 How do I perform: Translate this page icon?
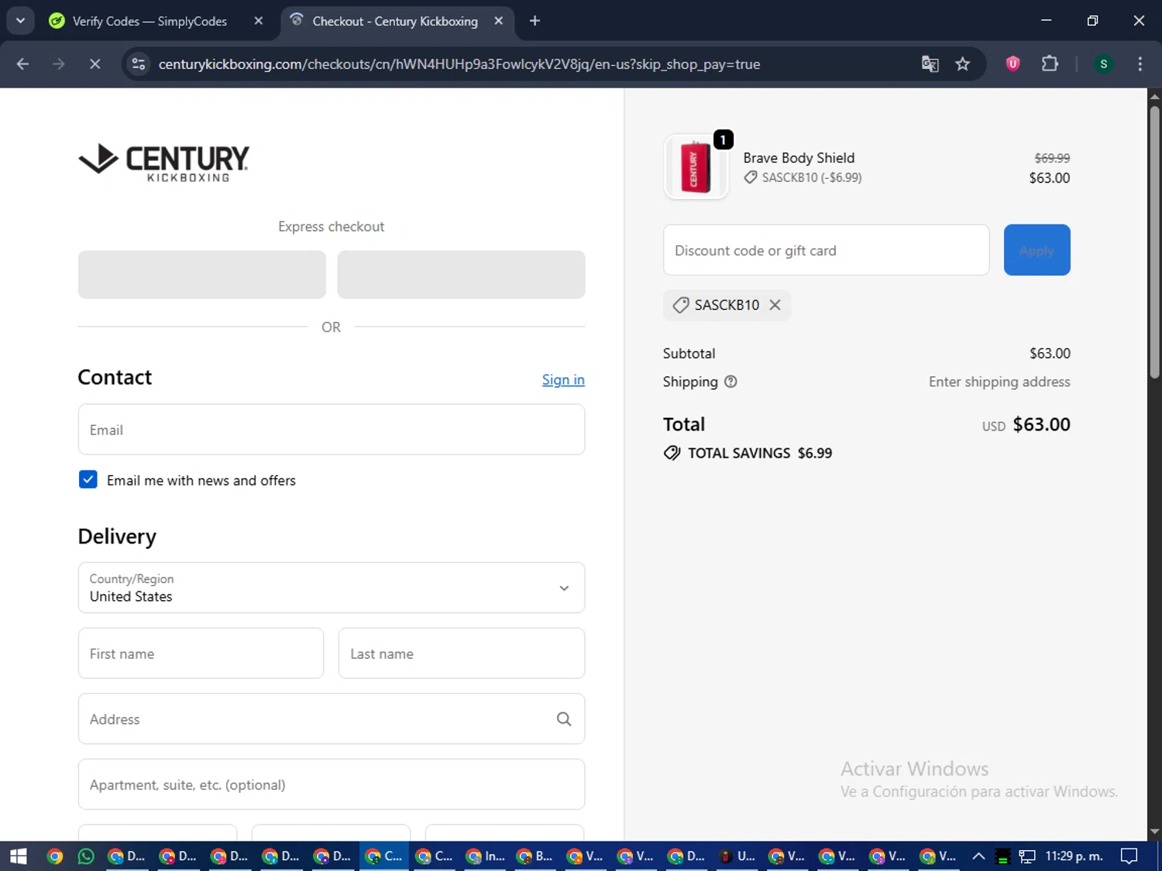click(x=930, y=64)
